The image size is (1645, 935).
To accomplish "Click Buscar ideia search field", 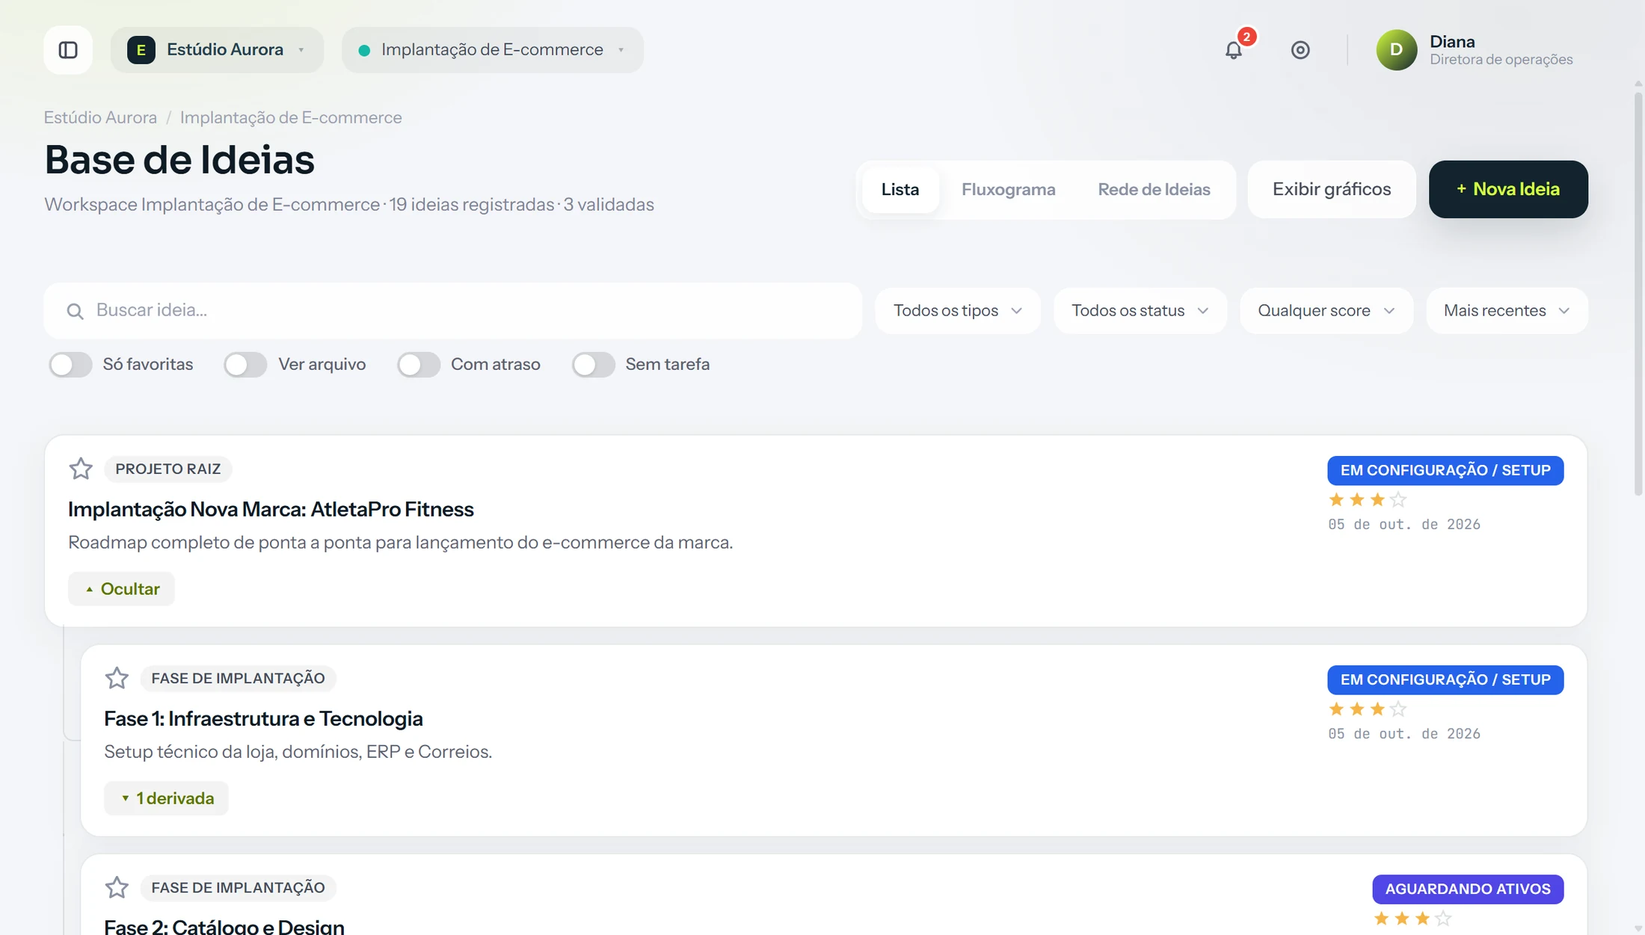I will click(453, 311).
